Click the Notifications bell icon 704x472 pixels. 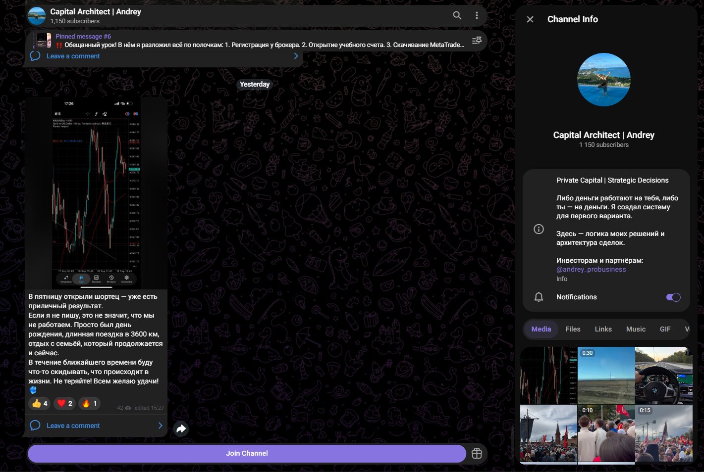(539, 297)
